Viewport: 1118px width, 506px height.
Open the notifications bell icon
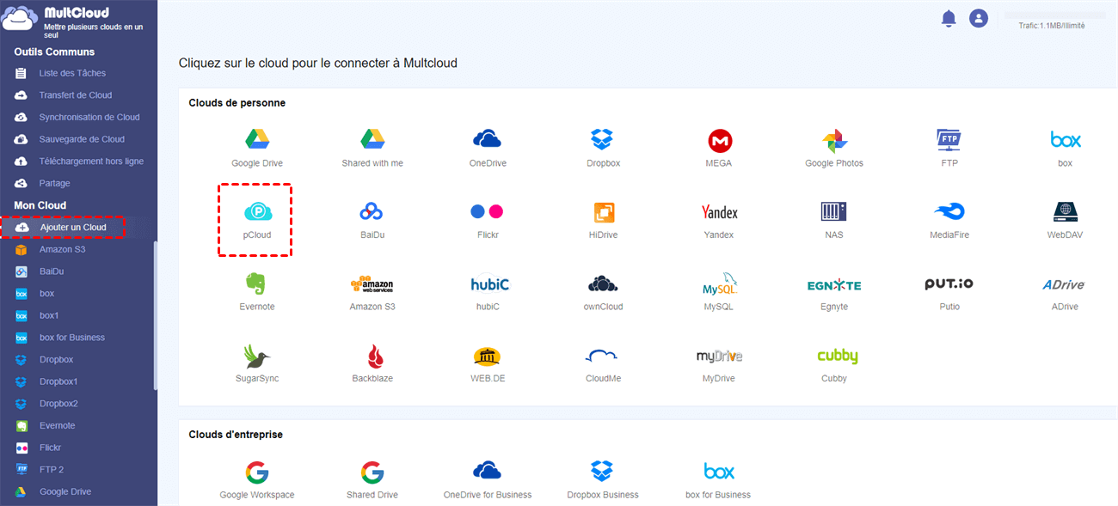pyautogui.click(x=949, y=18)
